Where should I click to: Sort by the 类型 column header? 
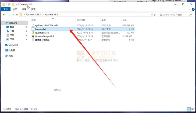104,20
